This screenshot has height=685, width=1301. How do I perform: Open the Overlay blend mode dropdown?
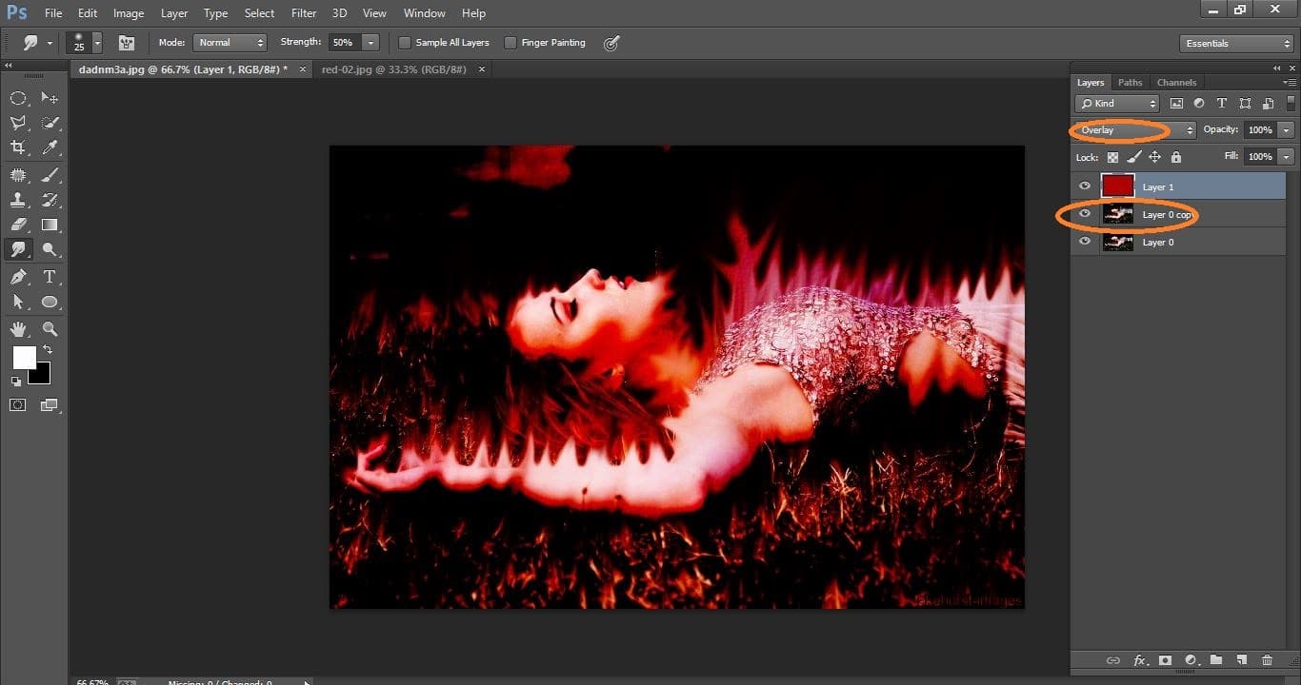pos(1134,130)
